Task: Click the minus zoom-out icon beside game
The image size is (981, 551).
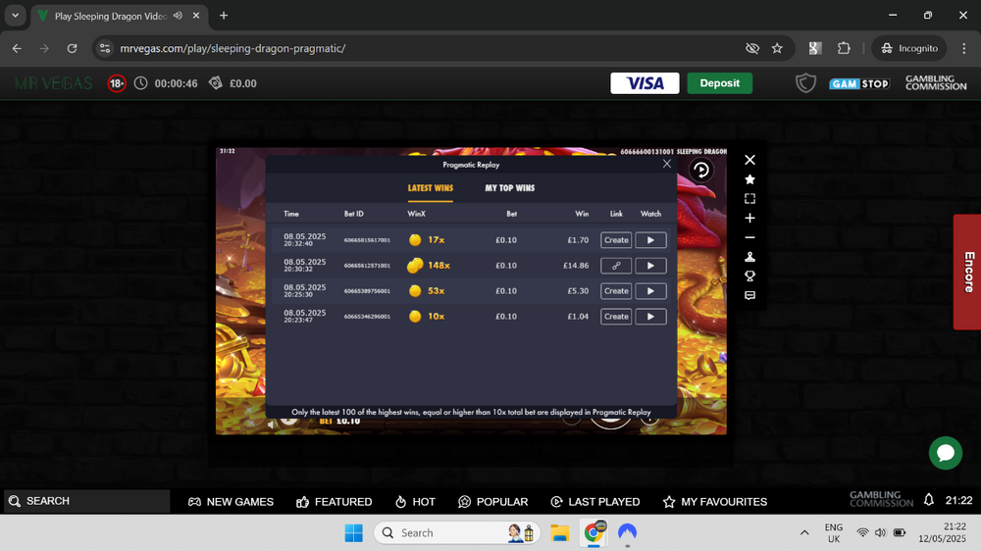Action: [x=749, y=237]
